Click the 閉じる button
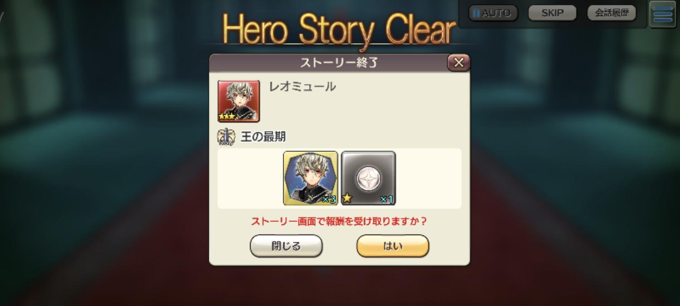 click(286, 246)
